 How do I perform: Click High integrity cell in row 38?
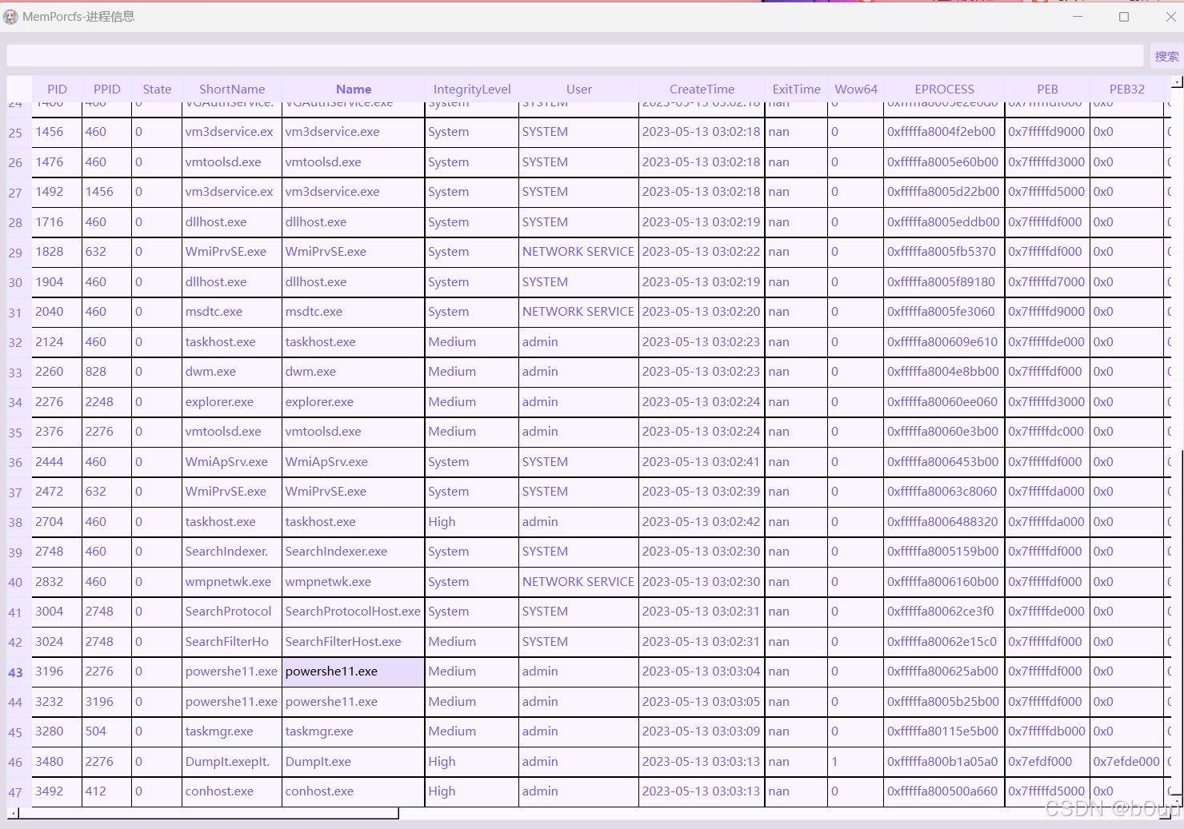[x=472, y=522]
